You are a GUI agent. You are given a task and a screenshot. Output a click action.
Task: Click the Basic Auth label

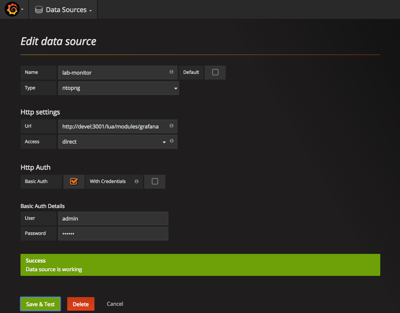pyautogui.click(x=36, y=182)
